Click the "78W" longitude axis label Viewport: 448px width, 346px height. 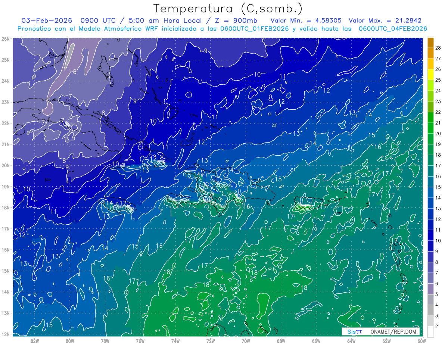click(x=105, y=341)
